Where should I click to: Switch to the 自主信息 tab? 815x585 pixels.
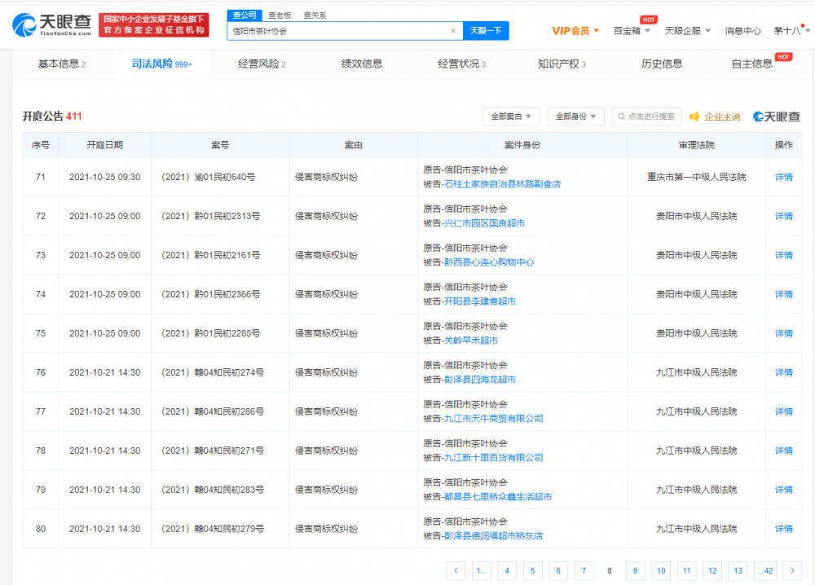tap(751, 64)
